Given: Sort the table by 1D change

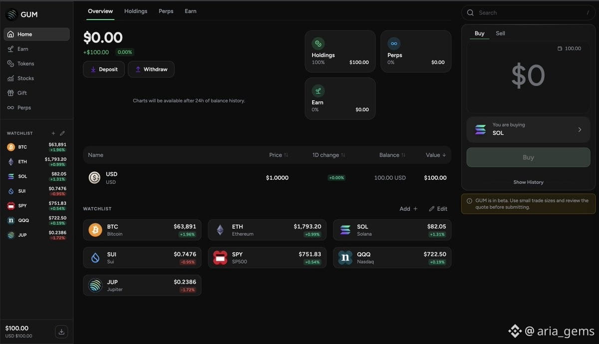Looking at the screenshot, I should [329, 155].
